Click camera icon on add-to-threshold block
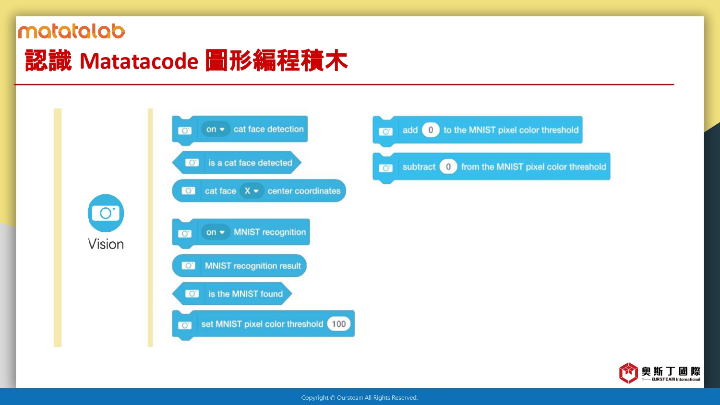The image size is (720, 405). tap(386, 131)
